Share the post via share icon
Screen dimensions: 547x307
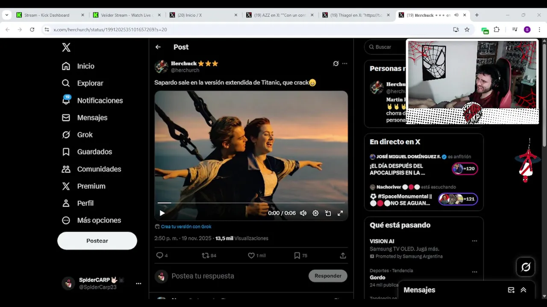[343, 255]
